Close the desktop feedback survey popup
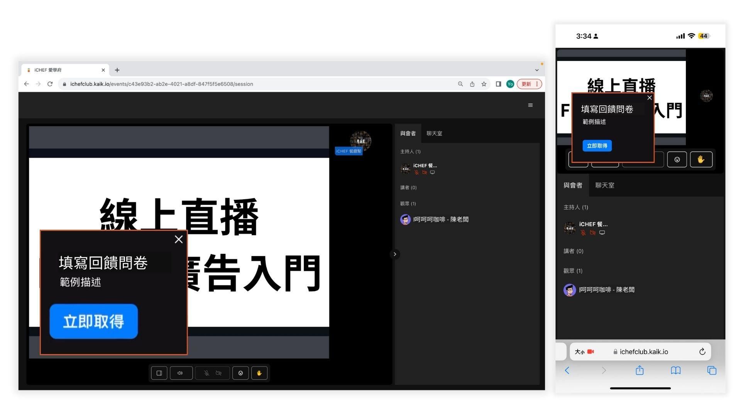This screenshot has height=417, width=741. click(178, 239)
